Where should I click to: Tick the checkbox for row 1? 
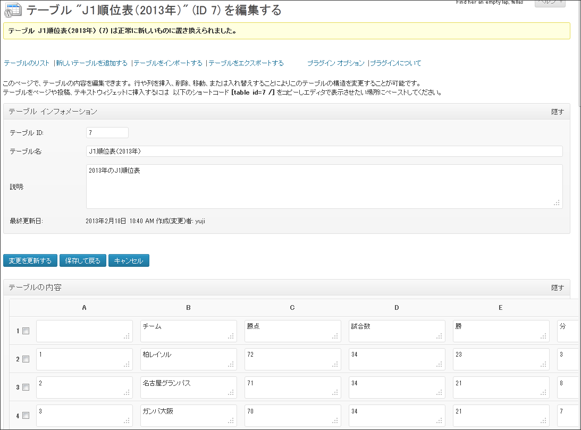click(x=26, y=331)
